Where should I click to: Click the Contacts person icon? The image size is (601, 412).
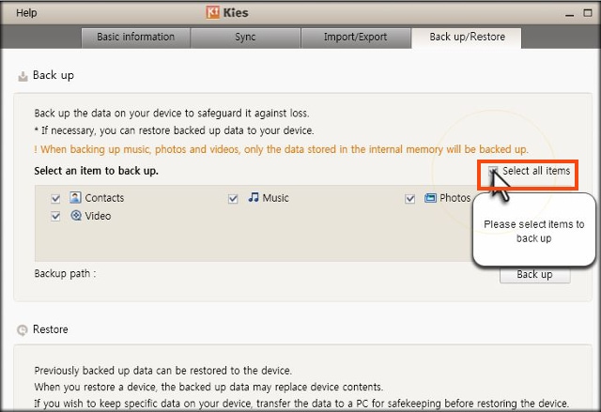coord(75,198)
